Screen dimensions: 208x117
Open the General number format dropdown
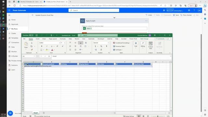pyautogui.click(x=108, y=43)
